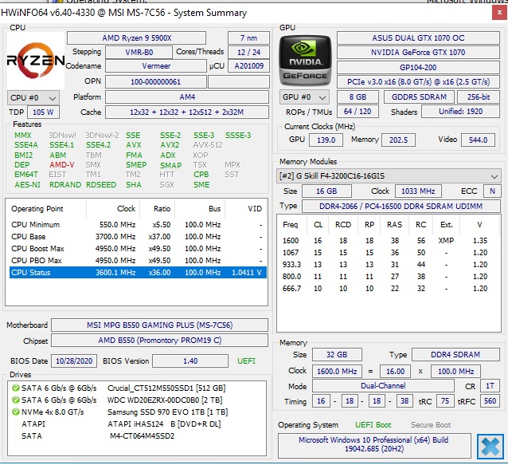Click the DDR4-2066 module type field
This screenshot has height=465, width=508.
401,207
